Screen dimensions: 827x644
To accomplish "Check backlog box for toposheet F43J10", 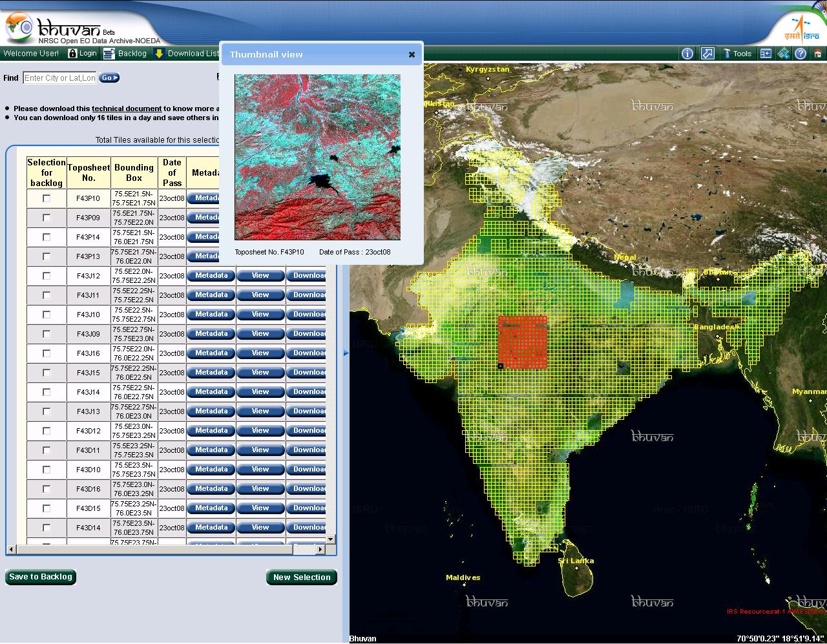I will click(47, 315).
